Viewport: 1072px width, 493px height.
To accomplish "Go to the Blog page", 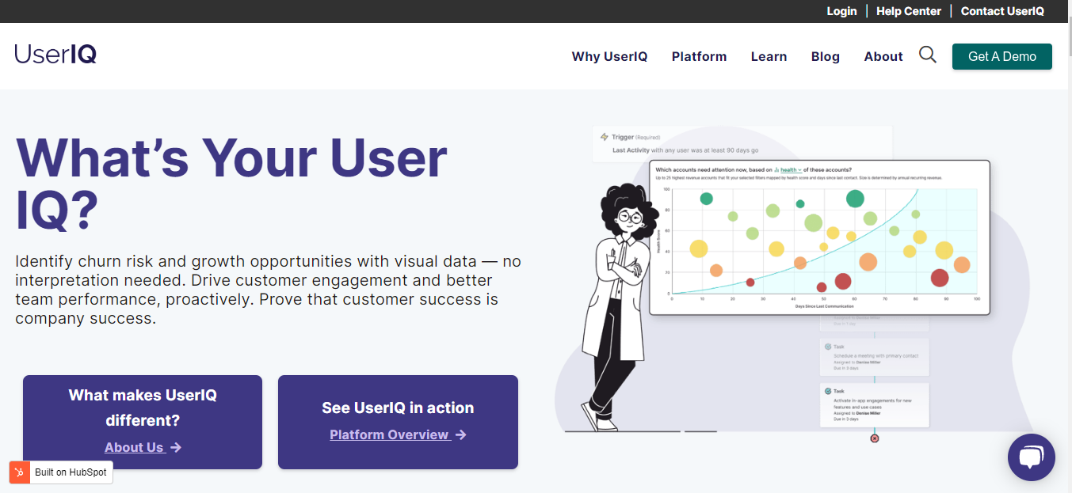I will coord(825,56).
